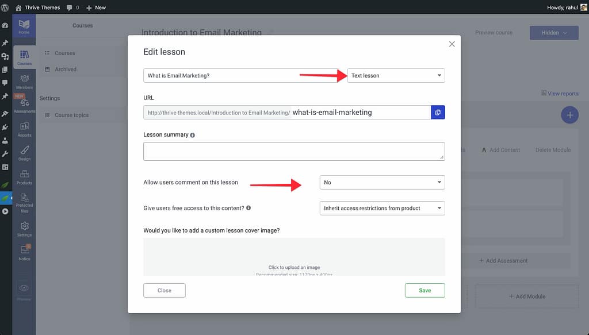Open Reports from the sidebar
The height and width of the screenshot is (335, 589).
click(x=24, y=129)
